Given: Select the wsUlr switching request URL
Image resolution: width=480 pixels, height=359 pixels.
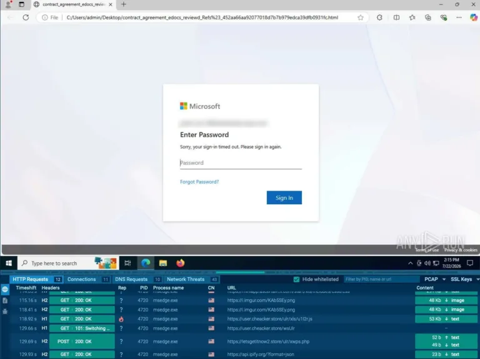Looking at the screenshot, I should pos(261,328).
